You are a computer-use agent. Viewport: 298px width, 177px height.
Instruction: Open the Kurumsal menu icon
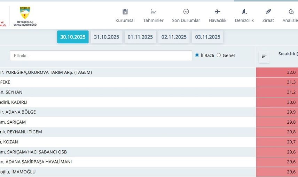pos(125,12)
